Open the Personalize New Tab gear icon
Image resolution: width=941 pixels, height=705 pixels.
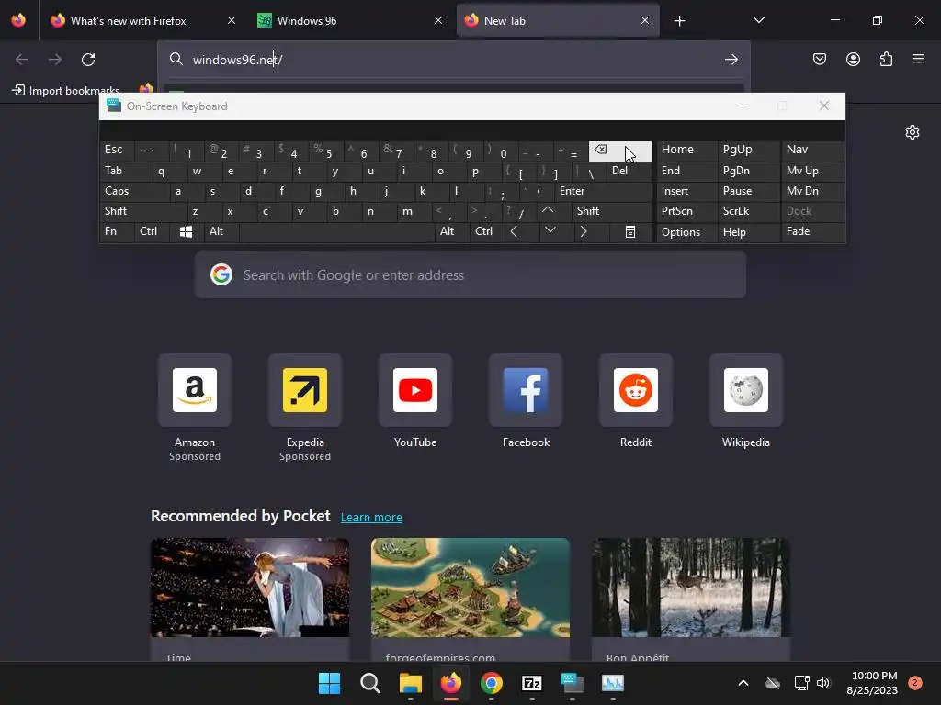point(913,132)
